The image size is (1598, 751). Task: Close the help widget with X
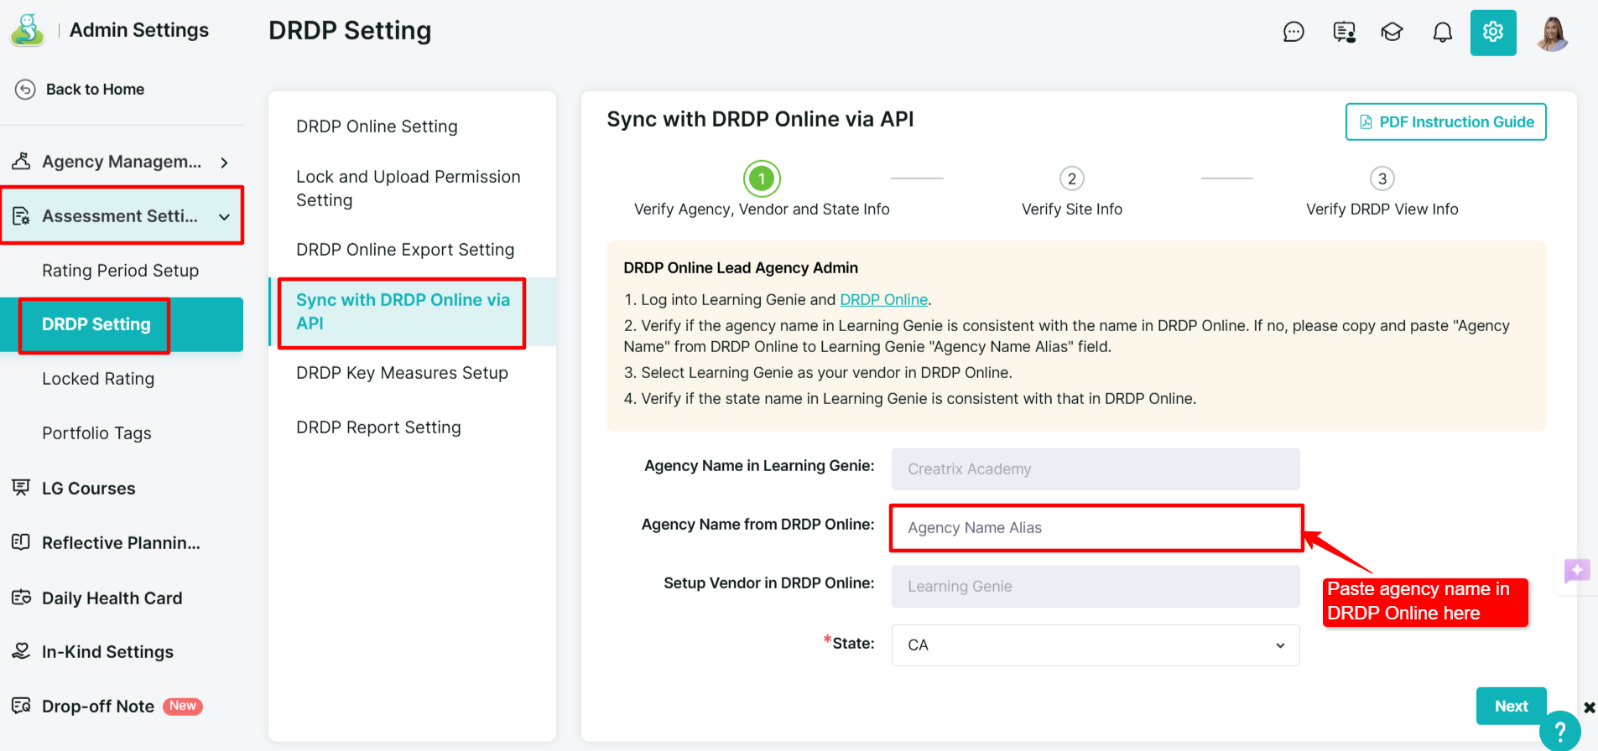tap(1589, 707)
